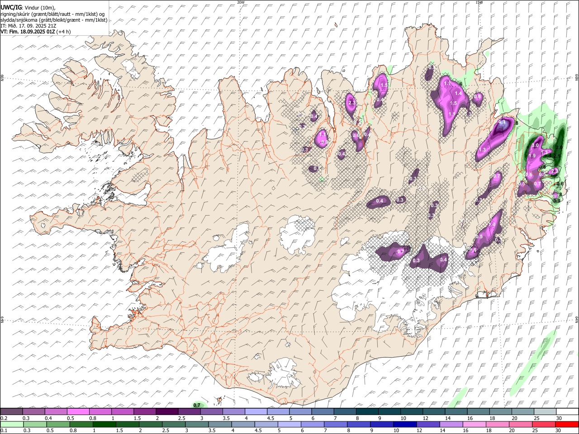579x434 pixels.
Task: Click the 'slydda/snjókoma' legend description line
Action: (x=54, y=20)
